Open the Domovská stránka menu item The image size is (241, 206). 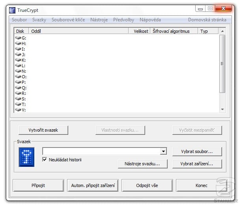point(207,20)
